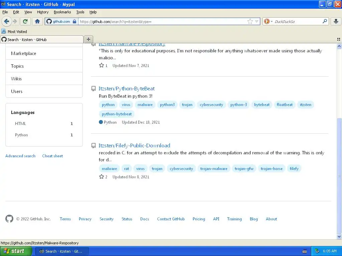
Task: Click the address bar URL field
Action: click(x=163, y=22)
